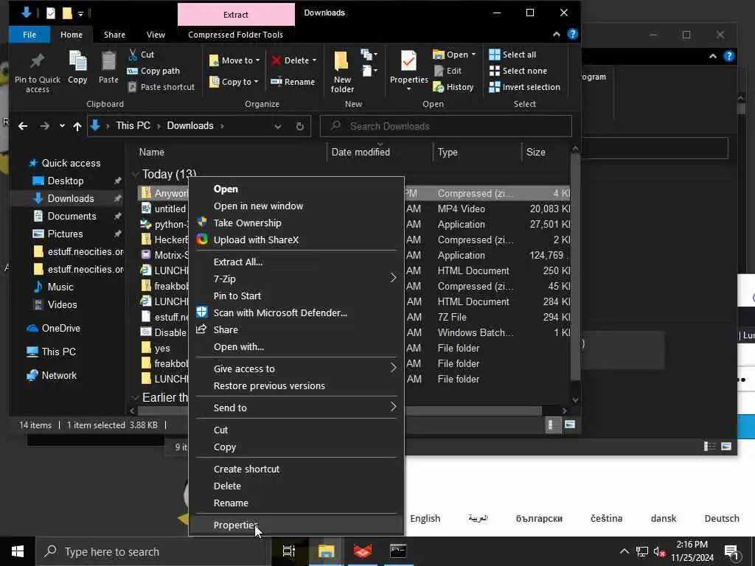755x566 pixels.
Task: Click the English language link
Action: click(425, 518)
